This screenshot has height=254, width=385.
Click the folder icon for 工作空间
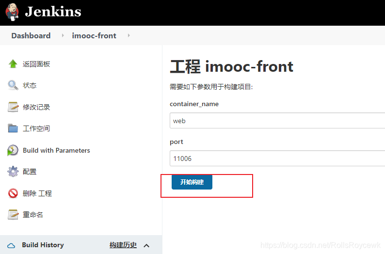[x=13, y=128]
